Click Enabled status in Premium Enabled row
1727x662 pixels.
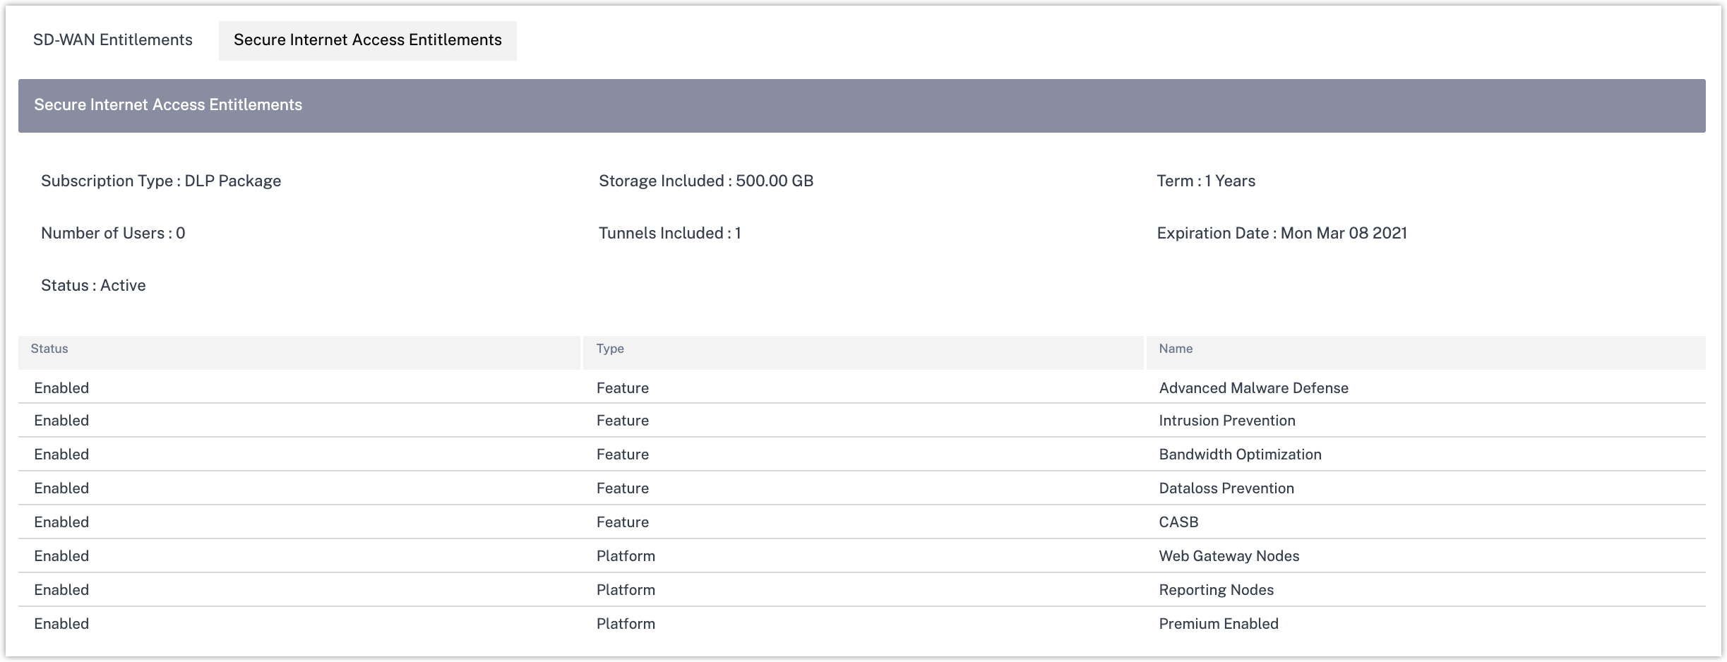coord(61,624)
